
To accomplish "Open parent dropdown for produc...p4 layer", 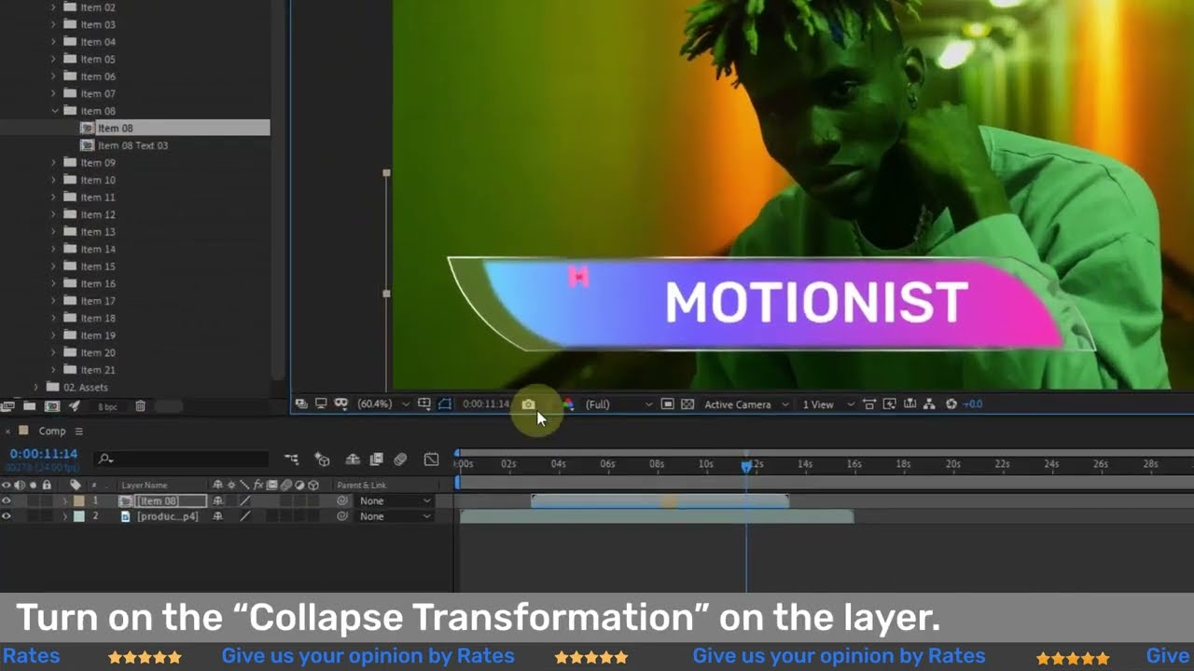I will click(x=396, y=516).
